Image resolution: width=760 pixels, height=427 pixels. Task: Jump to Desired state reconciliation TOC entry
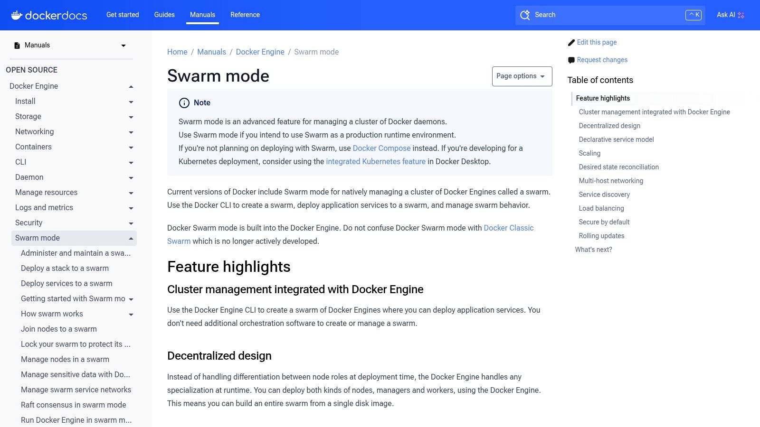point(618,167)
